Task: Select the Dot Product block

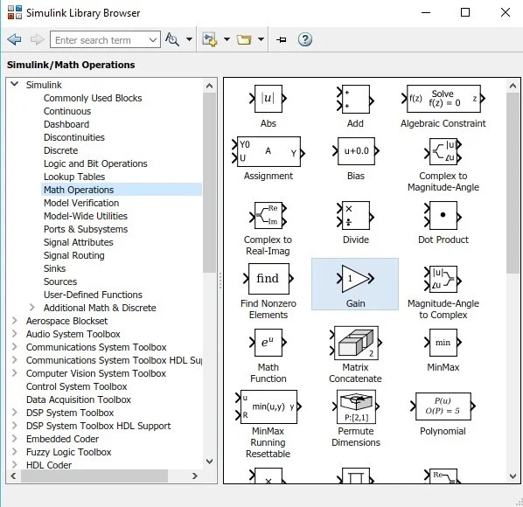Action: click(443, 216)
